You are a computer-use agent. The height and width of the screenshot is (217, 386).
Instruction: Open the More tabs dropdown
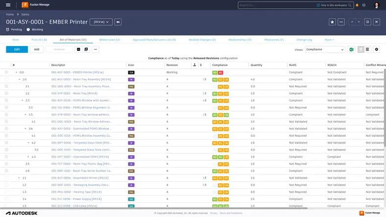point(329,40)
